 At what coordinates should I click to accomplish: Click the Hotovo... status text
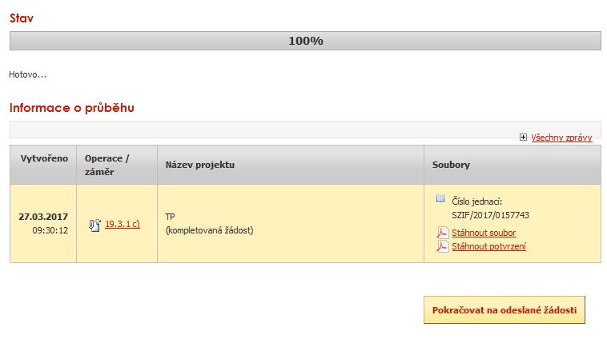(x=28, y=74)
